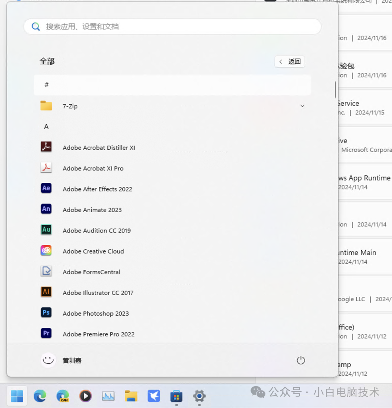Select the Adobe Premiere Pro 2022 label
The height and width of the screenshot is (408, 392).
pyautogui.click(x=98, y=334)
